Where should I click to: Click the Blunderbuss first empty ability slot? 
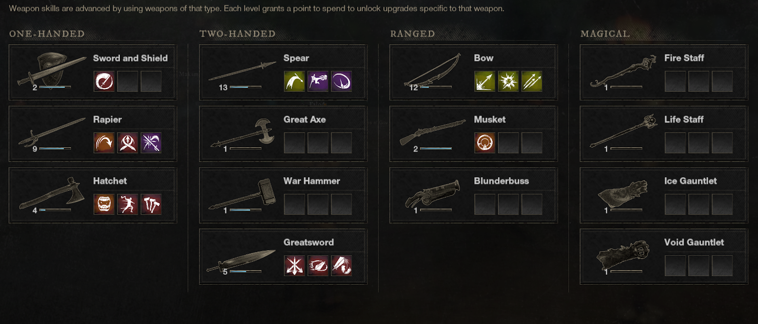[485, 204]
